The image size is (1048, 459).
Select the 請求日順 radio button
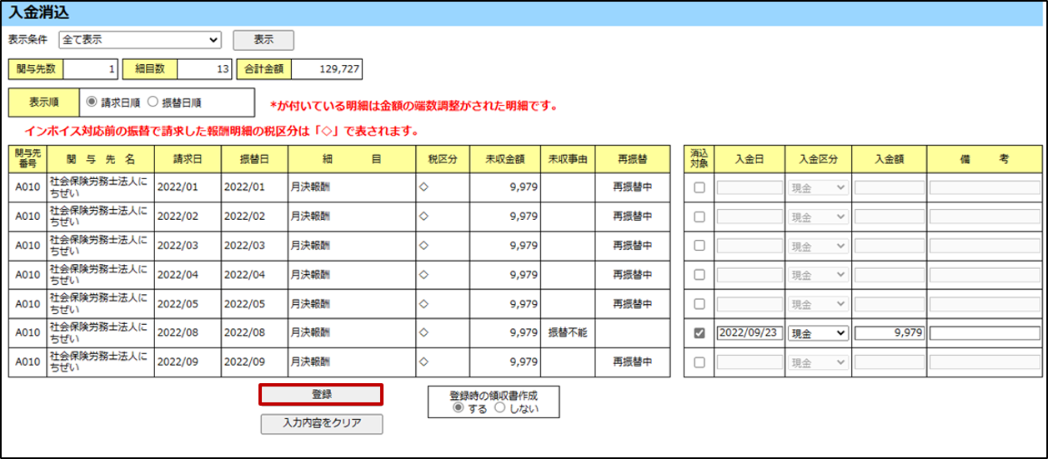point(93,102)
